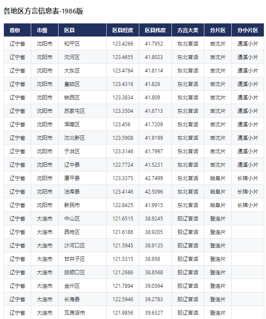Click the latitude value 41.7952
Image resolution: width=266 pixels, height=319 pixels.
[154, 44]
